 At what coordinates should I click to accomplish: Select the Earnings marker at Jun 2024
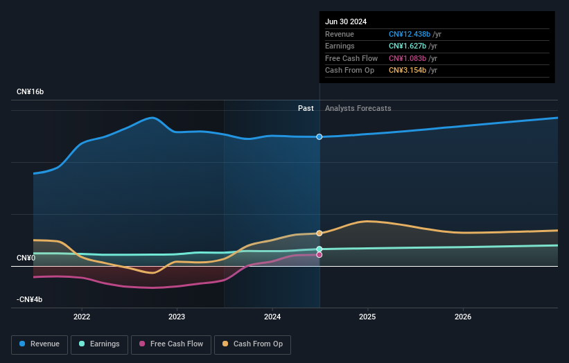(x=319, y=249)
